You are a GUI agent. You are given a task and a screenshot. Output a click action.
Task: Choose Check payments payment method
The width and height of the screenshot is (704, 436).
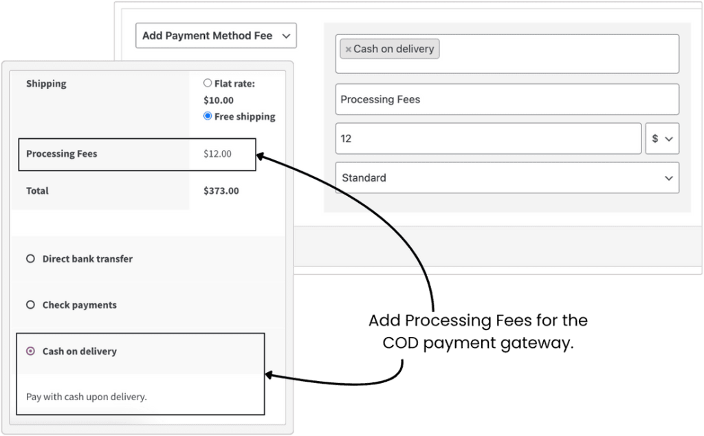tap(30, 305)
